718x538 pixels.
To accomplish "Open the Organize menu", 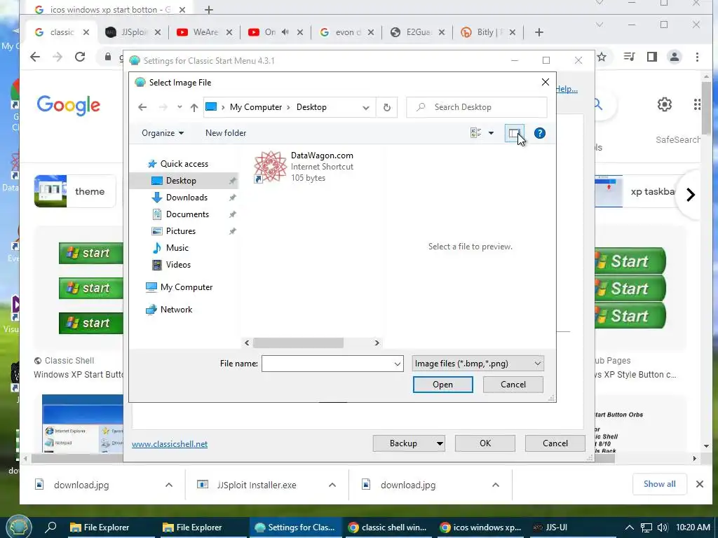I will click(x=163, y=133).
